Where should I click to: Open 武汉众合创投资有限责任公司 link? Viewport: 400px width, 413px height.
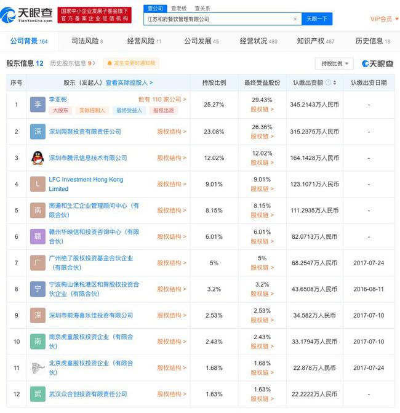click(88, 394)
